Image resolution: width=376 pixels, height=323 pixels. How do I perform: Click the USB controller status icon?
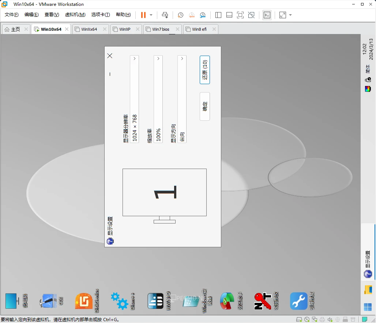point(345,319)
